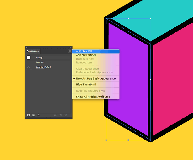The width and height of the screenshot is (193, 160).
Task: Open the Appearance panel flyout menu button
Action: 70,51
